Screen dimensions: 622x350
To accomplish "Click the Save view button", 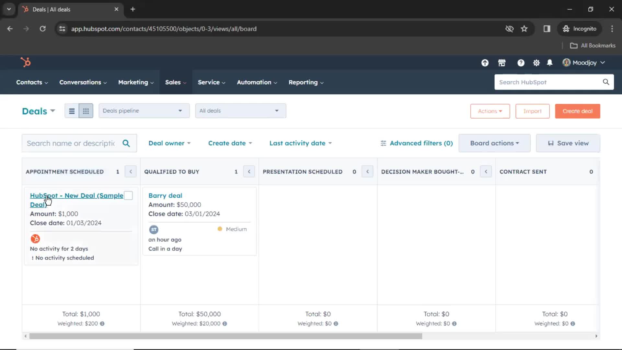I will (x=568, y=143).
